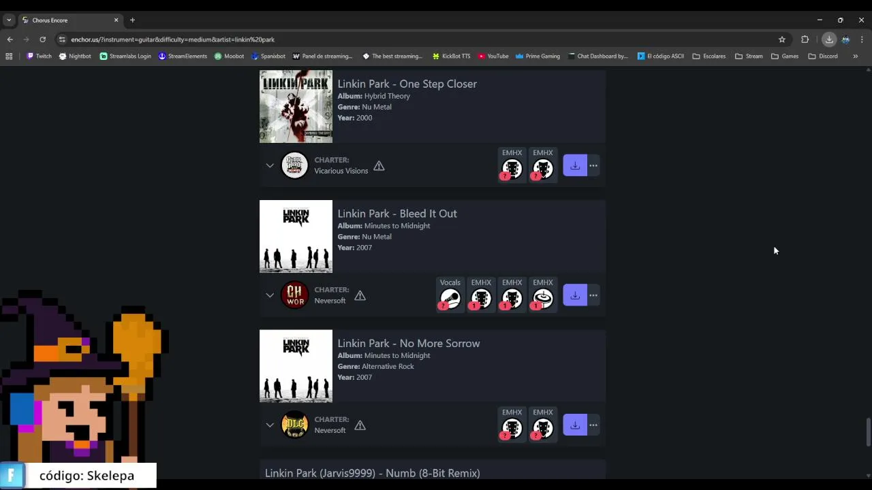Open more options for Bleed It Out
This screenshot has height=490, width=872.
point(593,295)
